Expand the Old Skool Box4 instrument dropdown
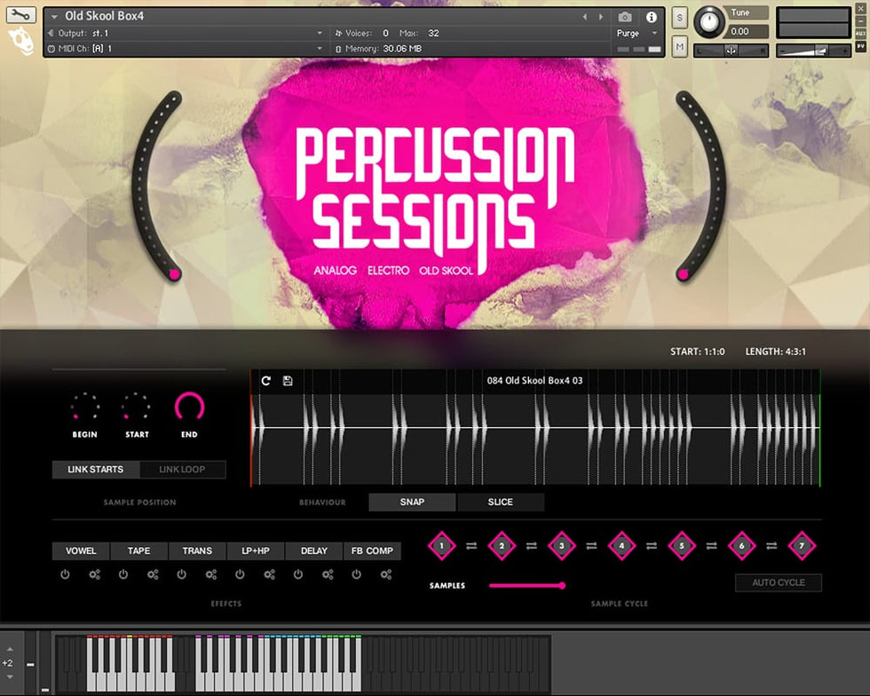 tap(55, 17)
